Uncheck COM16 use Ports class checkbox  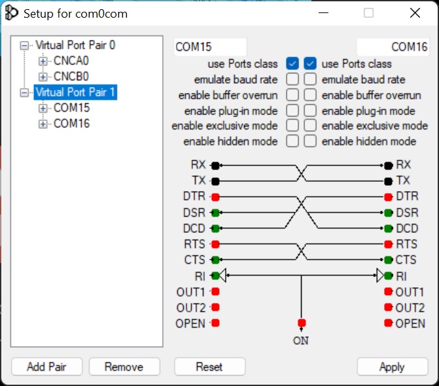tap(310, 63)
